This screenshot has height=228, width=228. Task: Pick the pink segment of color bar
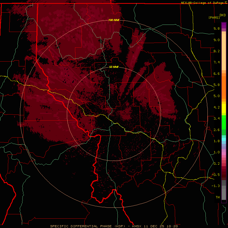(224, 154)
